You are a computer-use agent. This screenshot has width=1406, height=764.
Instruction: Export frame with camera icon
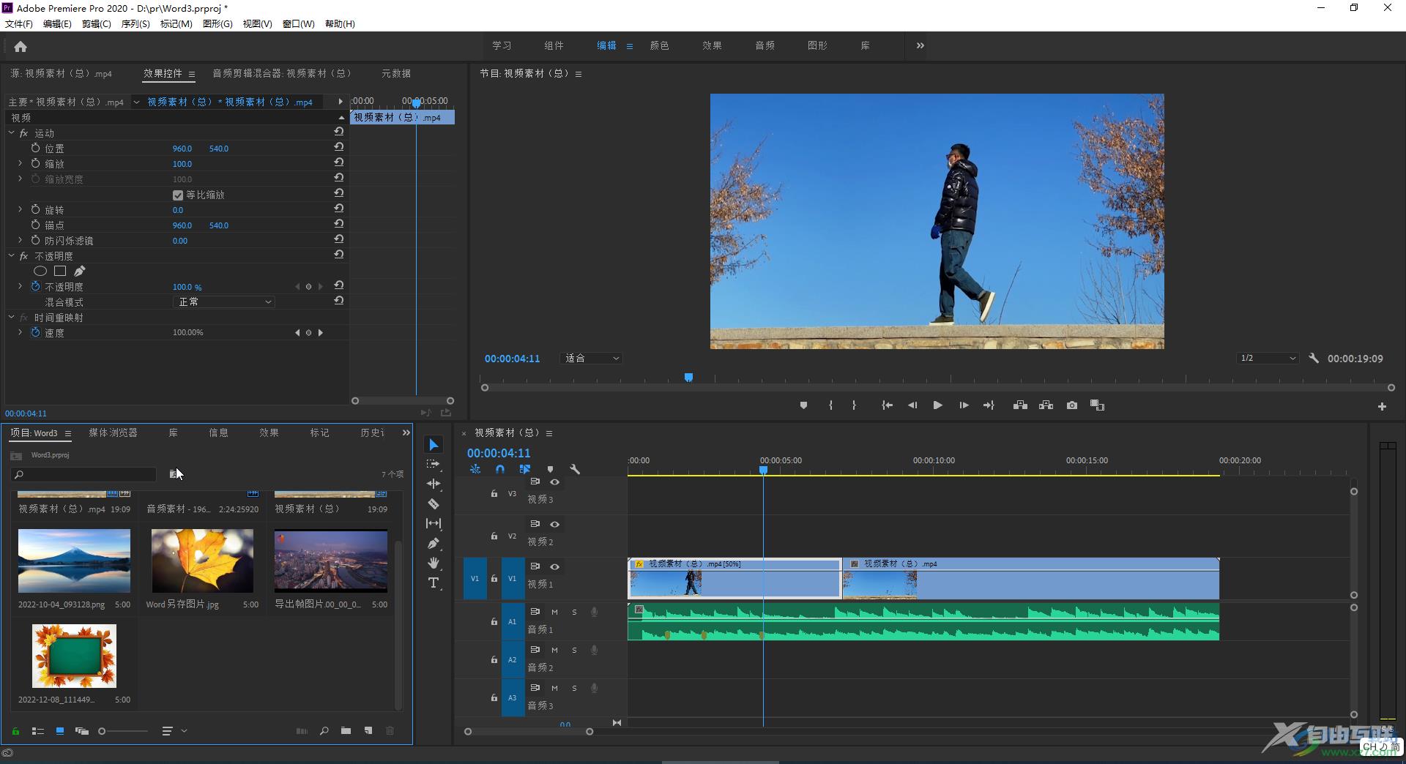pos(1072,405)
